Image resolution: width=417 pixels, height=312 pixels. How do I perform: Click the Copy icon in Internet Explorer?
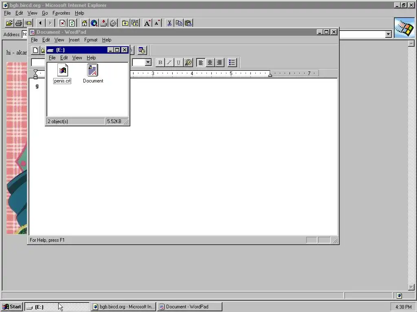pyautogui.click(x=179, y=23)
